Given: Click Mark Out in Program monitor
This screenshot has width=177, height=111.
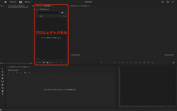Looking at the screenshot, I should point(110,63).
